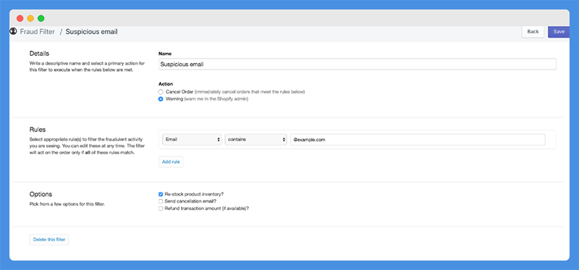Open the contains condition dropdown

[x=256, y=140]
